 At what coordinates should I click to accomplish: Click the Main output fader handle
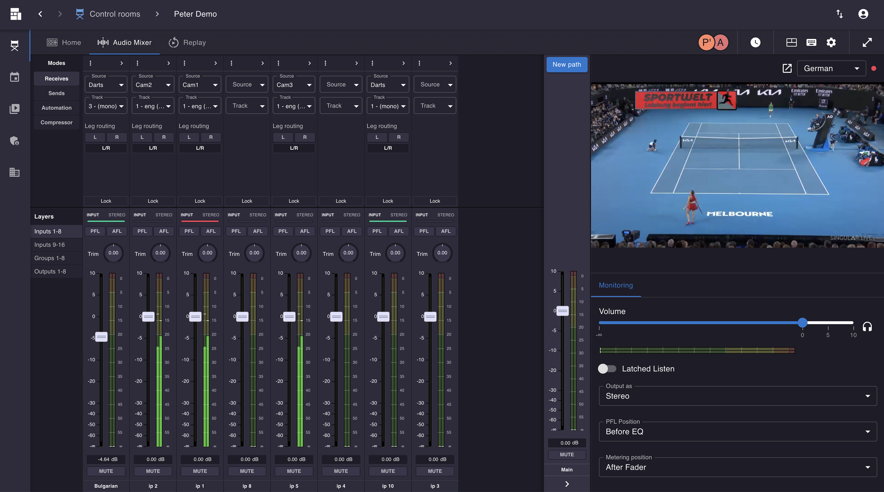[x=563, y=311]
